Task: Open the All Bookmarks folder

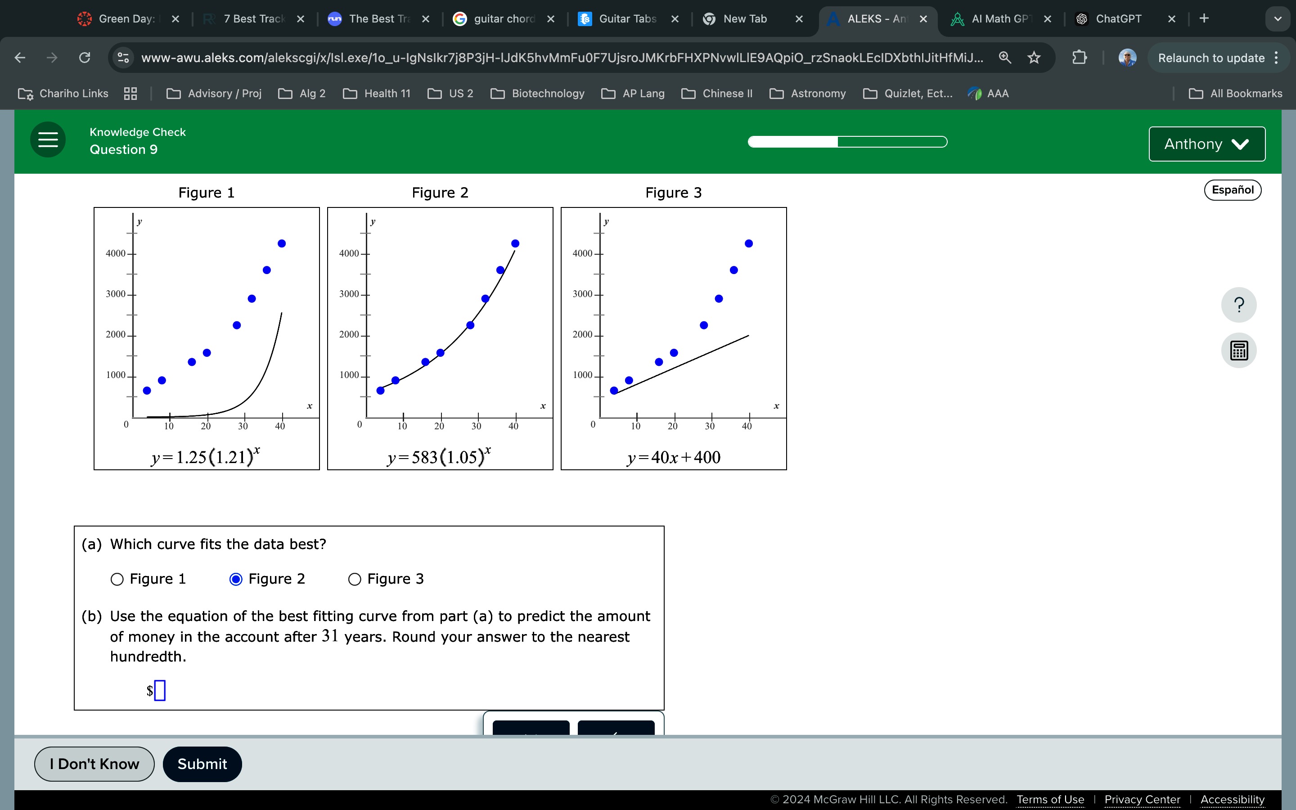Action: [x=1236, y=94]
